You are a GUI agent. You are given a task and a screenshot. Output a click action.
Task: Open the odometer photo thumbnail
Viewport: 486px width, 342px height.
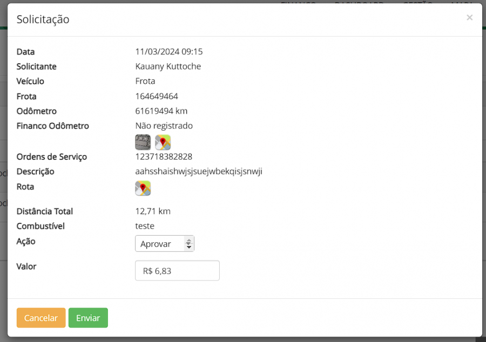pos(143,142)
